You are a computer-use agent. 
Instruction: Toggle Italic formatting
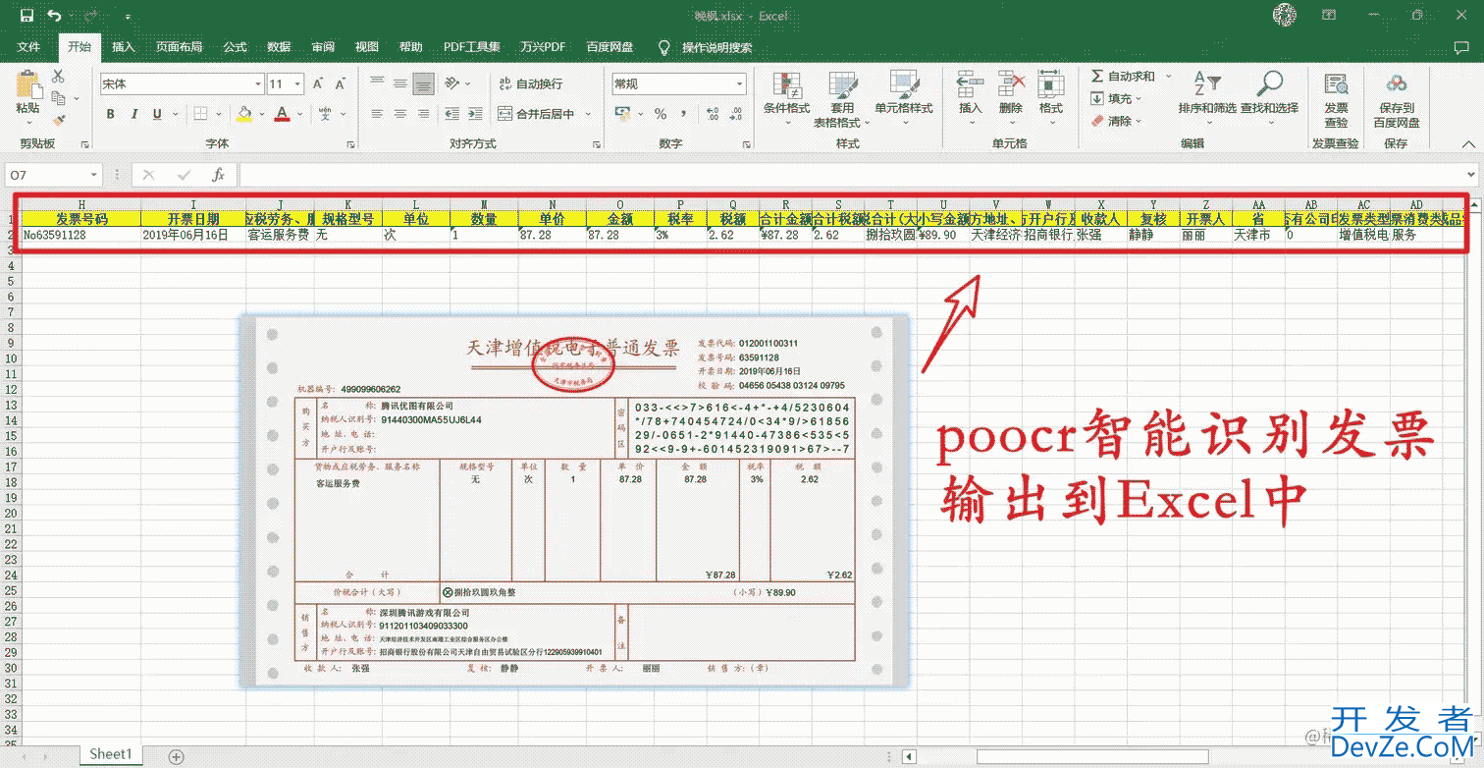click(x=134, y=114)
